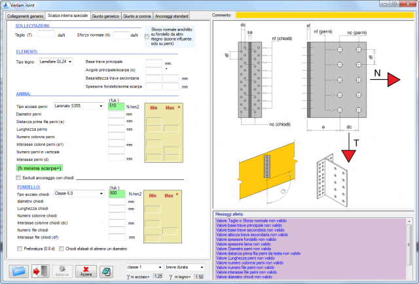Check the Preforatura (0.8 d) option
This screenshot has height=284, width=419.
[x=18, y=248]
